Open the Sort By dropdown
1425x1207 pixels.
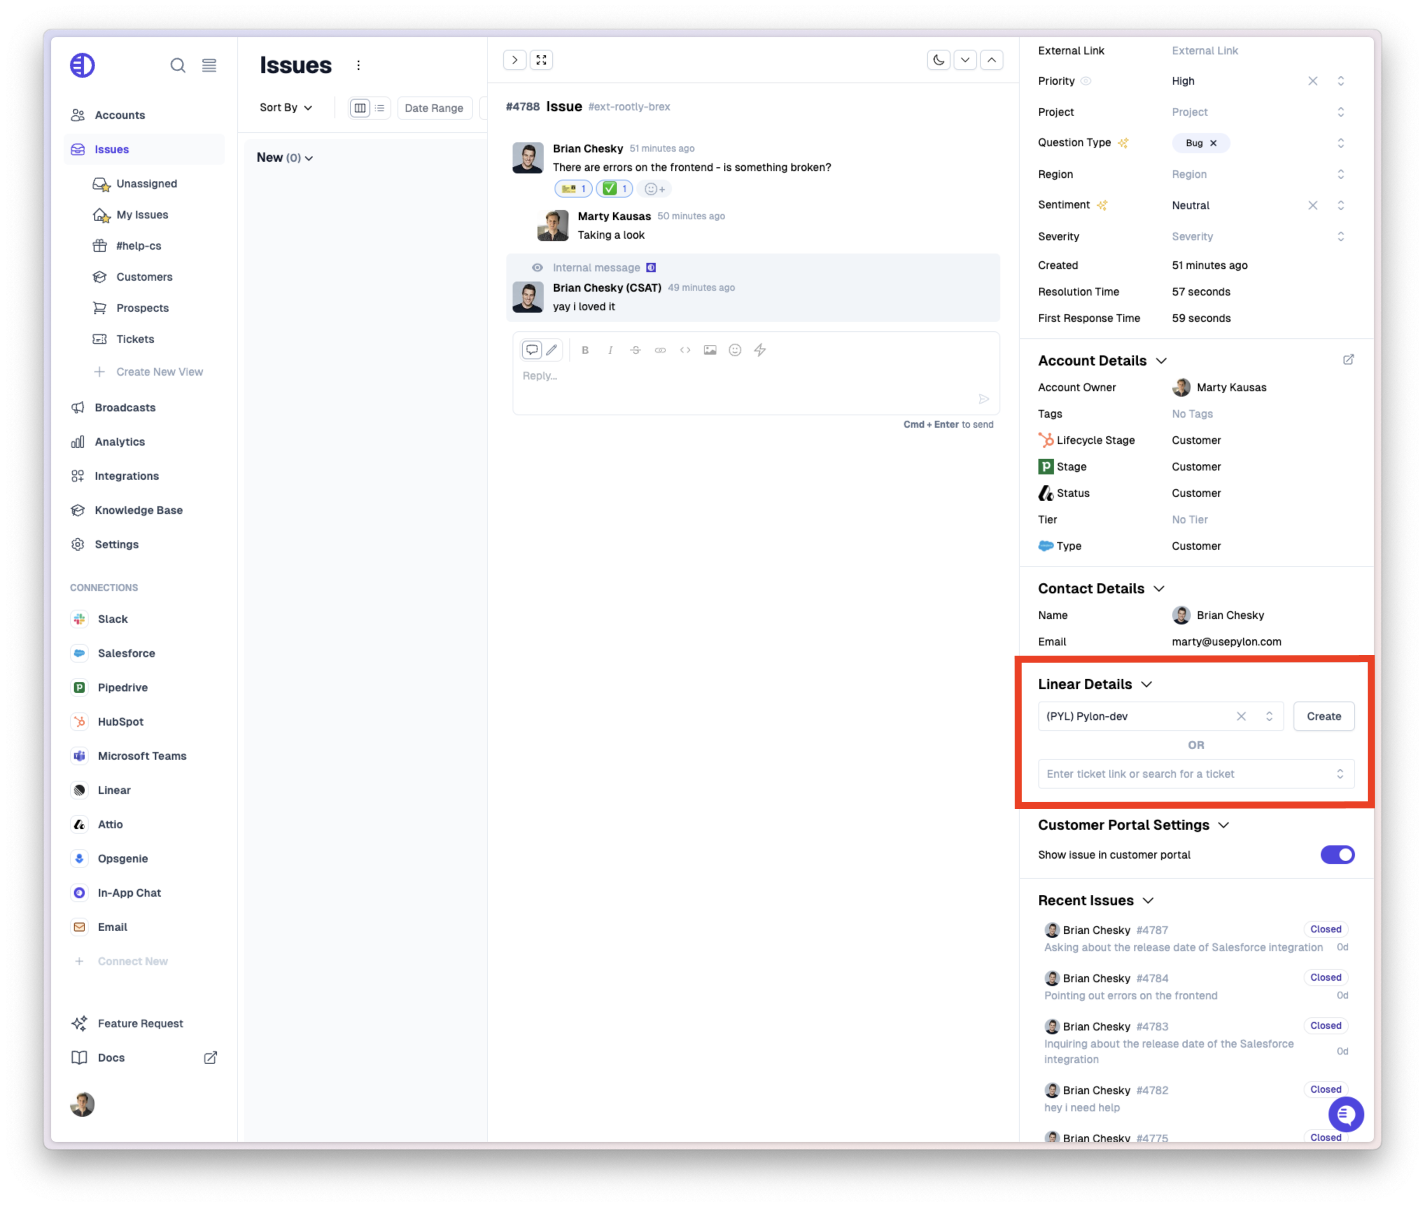(x=286, y=108)
